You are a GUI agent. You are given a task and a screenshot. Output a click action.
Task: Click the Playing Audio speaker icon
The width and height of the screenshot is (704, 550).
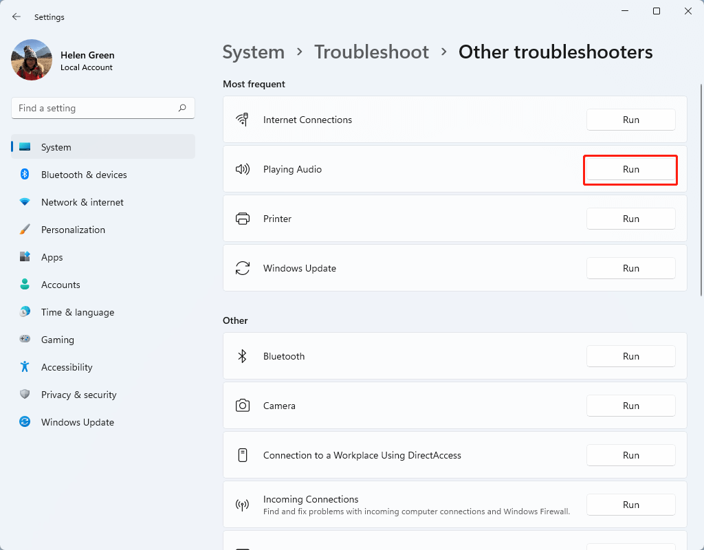(243, 169)
